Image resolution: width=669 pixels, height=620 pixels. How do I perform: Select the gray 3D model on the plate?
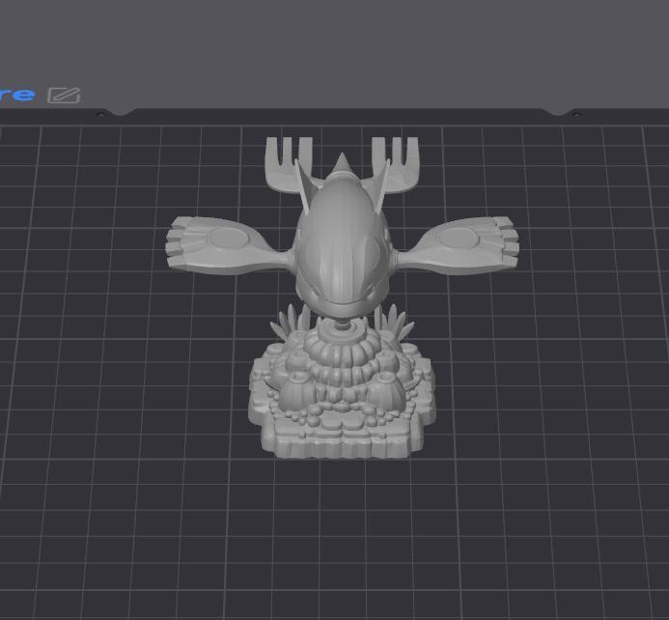(342, 297)
